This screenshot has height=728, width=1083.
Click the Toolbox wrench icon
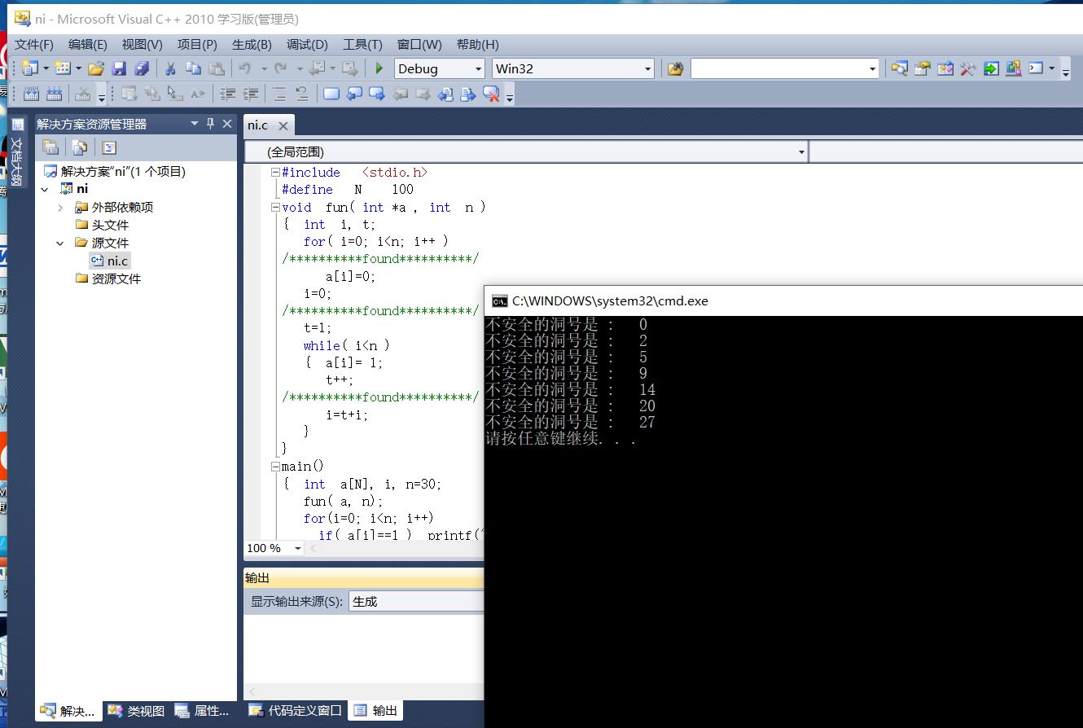(967, 68)
